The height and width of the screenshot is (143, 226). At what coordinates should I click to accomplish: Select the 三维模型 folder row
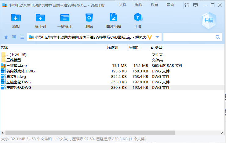[x=112, y=60]
